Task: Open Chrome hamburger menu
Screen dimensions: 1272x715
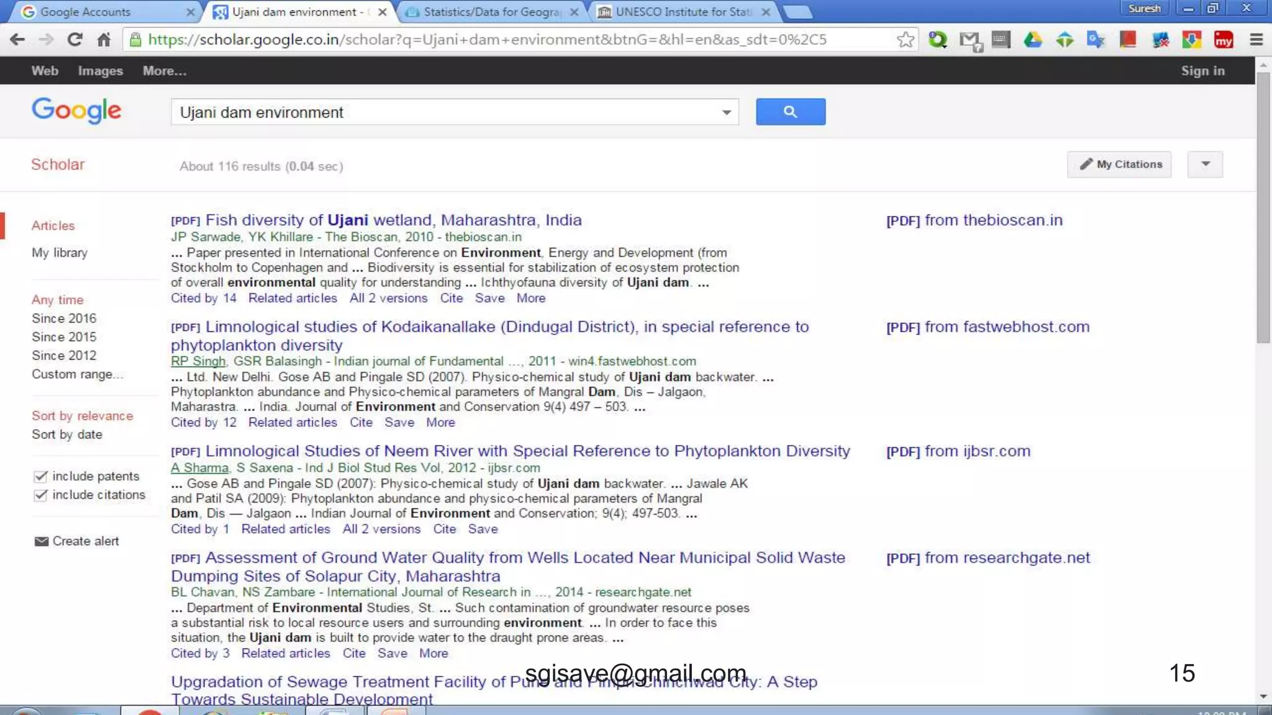Action: pos(1256,40)
